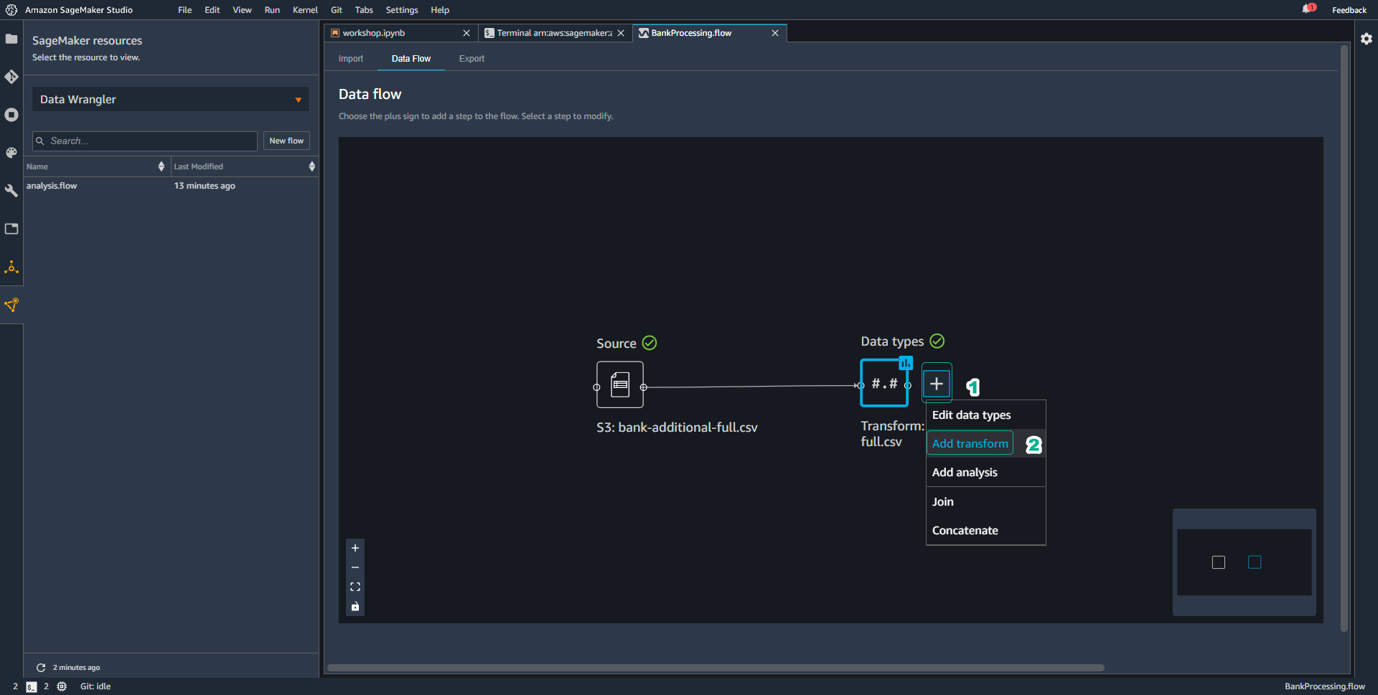1378x695 pixels.
Task: Switch to the Data Flow tab
Action: 411,59
